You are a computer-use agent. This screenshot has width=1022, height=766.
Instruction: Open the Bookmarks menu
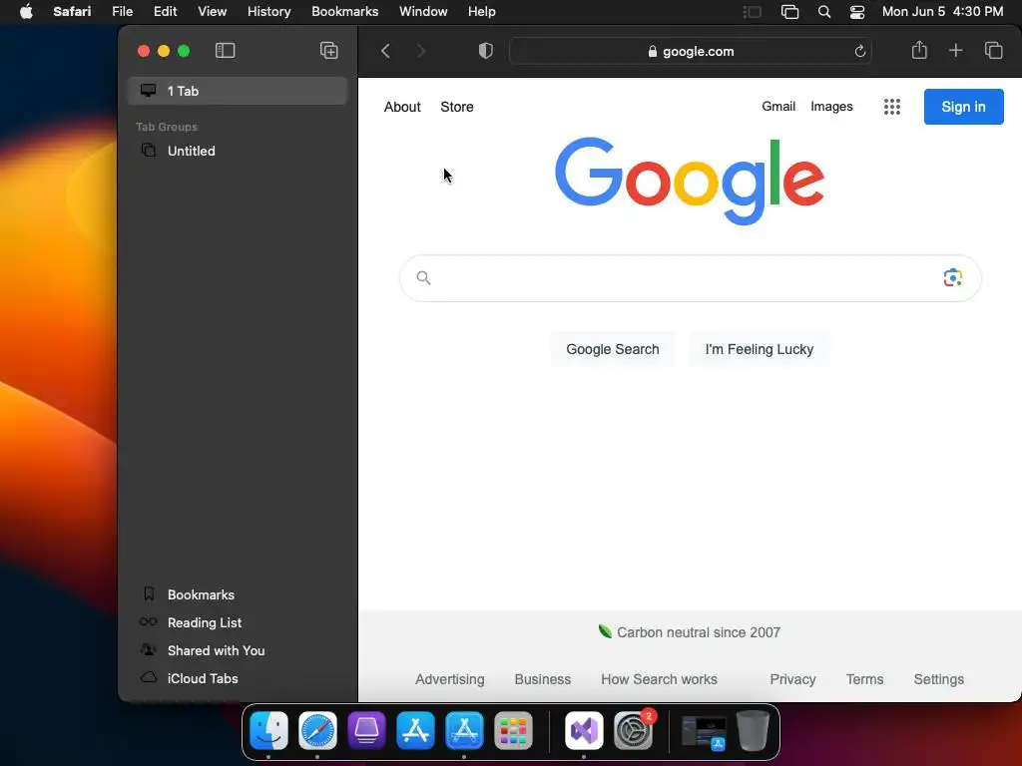(344, 12)
